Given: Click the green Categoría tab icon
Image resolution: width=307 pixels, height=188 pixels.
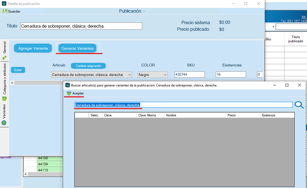Looking at the screenshot, I should [x=4, y=98].
